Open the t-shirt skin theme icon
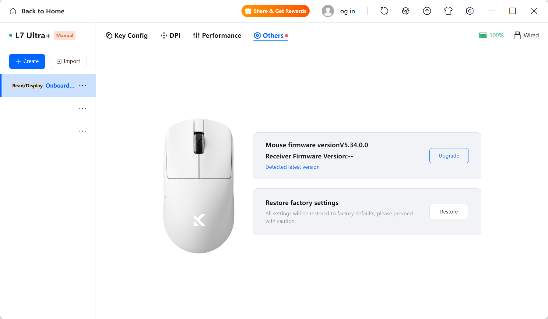The width and height of the screenshot is (548, 319). [448, 11]
